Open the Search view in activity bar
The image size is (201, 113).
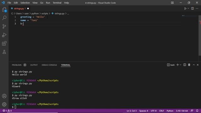pyautogui.click(x=4, y=18)
